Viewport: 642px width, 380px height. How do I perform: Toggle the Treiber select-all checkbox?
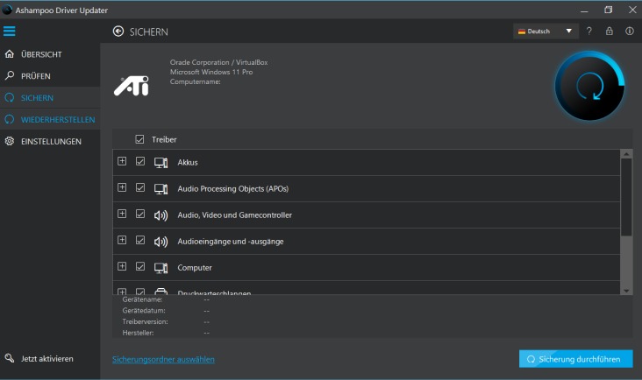click(139, 139)
